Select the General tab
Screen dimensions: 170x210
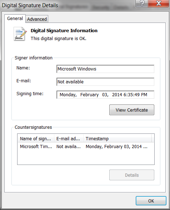click(x=15, y=19)
